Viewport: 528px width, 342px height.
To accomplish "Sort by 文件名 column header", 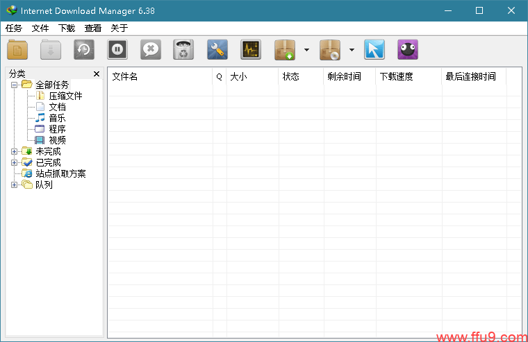I will coord(160,77).
